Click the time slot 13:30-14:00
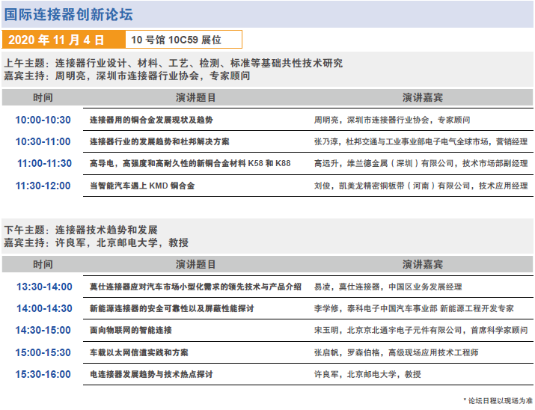This screenshot has width=535, height=410. point(44,287)
